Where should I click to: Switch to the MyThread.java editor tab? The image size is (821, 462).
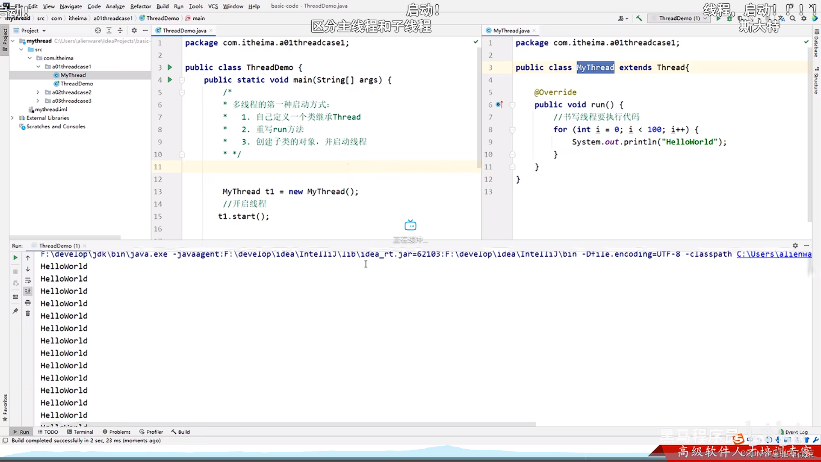(511, 30)
